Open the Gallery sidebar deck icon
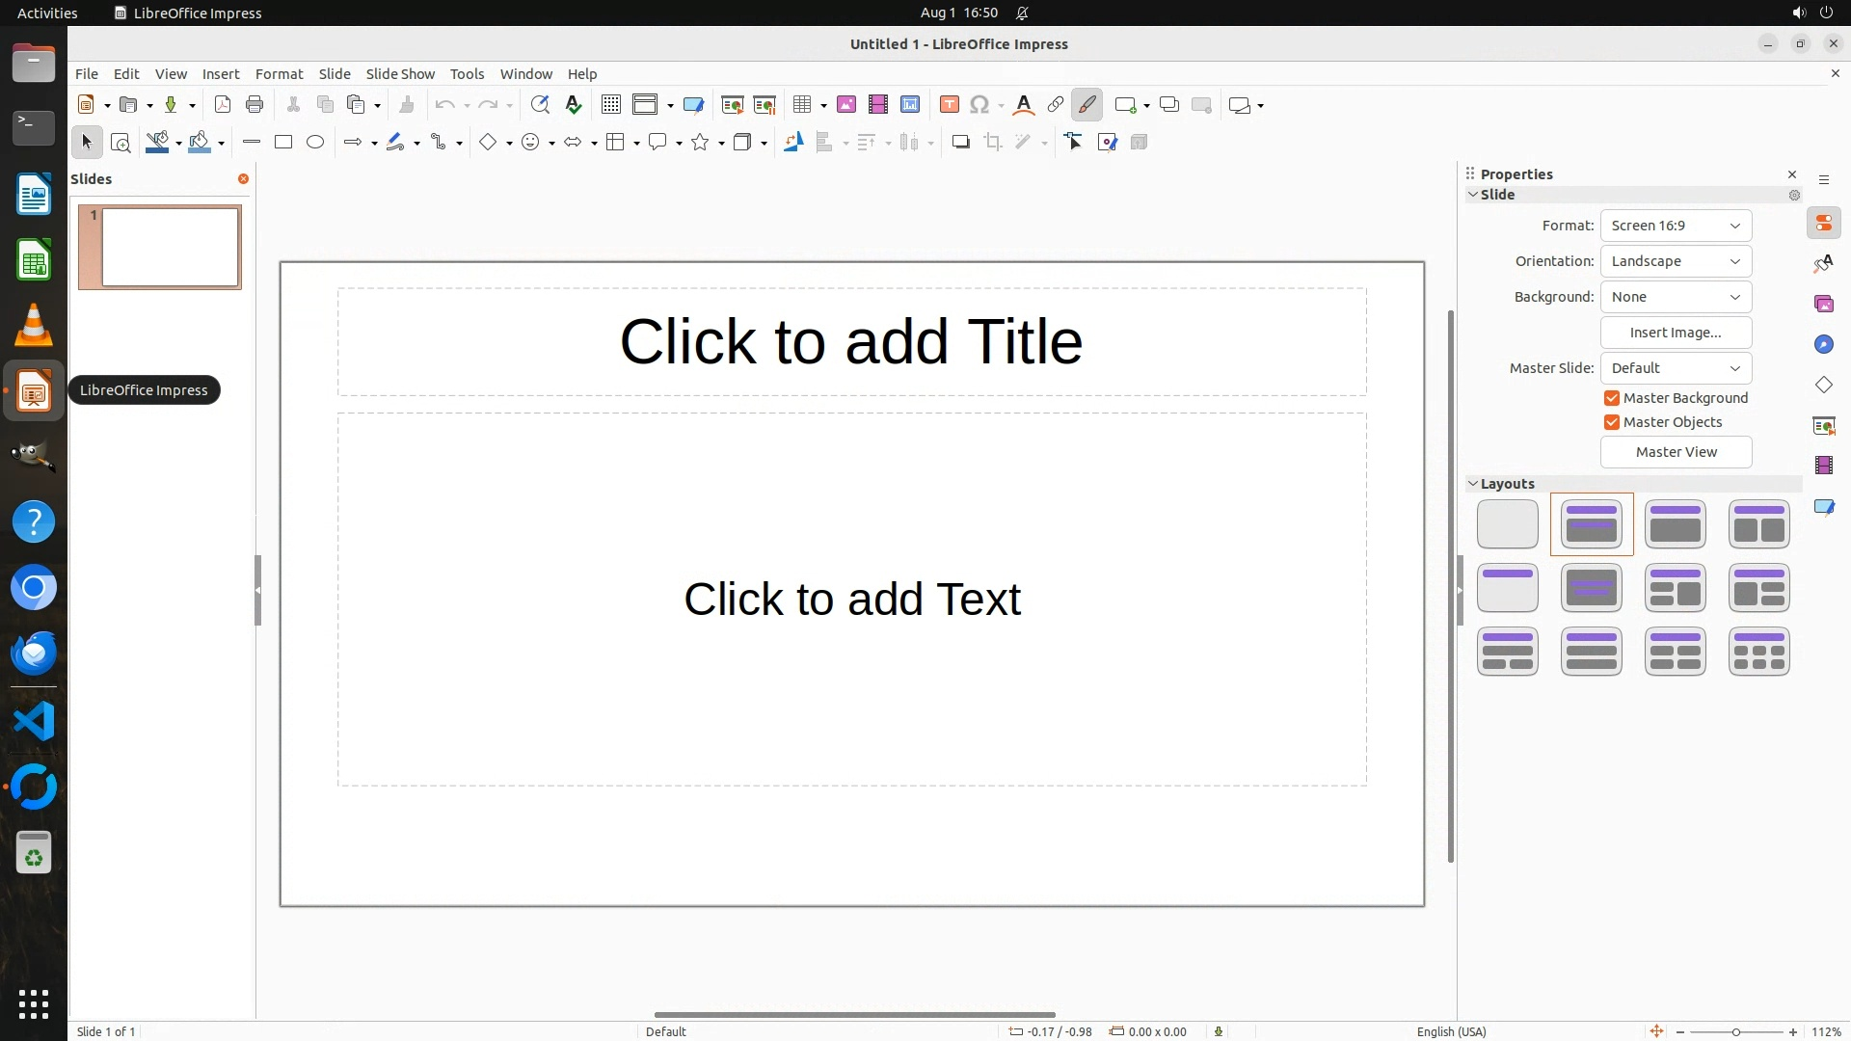 pos(1824,305)
